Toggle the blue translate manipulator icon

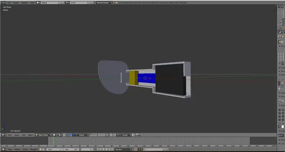click(x=71, y=135)
